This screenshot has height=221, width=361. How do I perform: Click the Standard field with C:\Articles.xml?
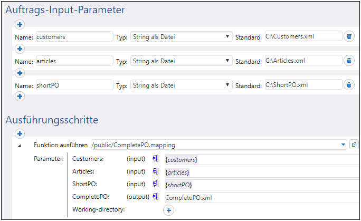303,61
